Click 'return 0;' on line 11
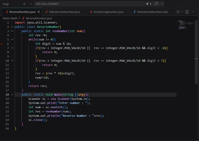This screenshot has width=199, height=141. tap(50, 65)
